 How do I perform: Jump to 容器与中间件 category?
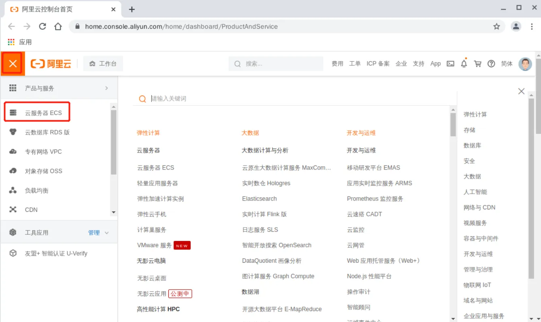click(x=481, y=238)
